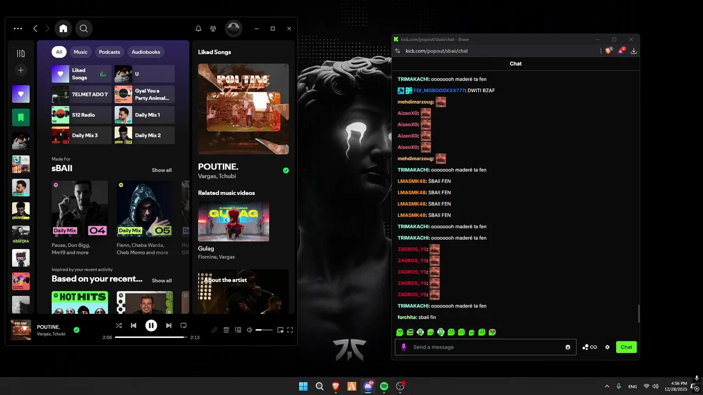Open the emoji picker in chat input
This screenshot has width=703, height=395.
568,347
